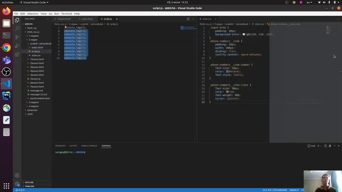342x192 pixels.
Task: Open the File menu
Action: [16, 13]
